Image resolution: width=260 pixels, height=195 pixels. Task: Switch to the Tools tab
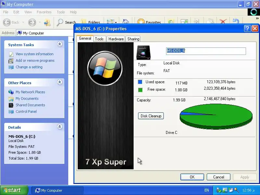[99, 39]
